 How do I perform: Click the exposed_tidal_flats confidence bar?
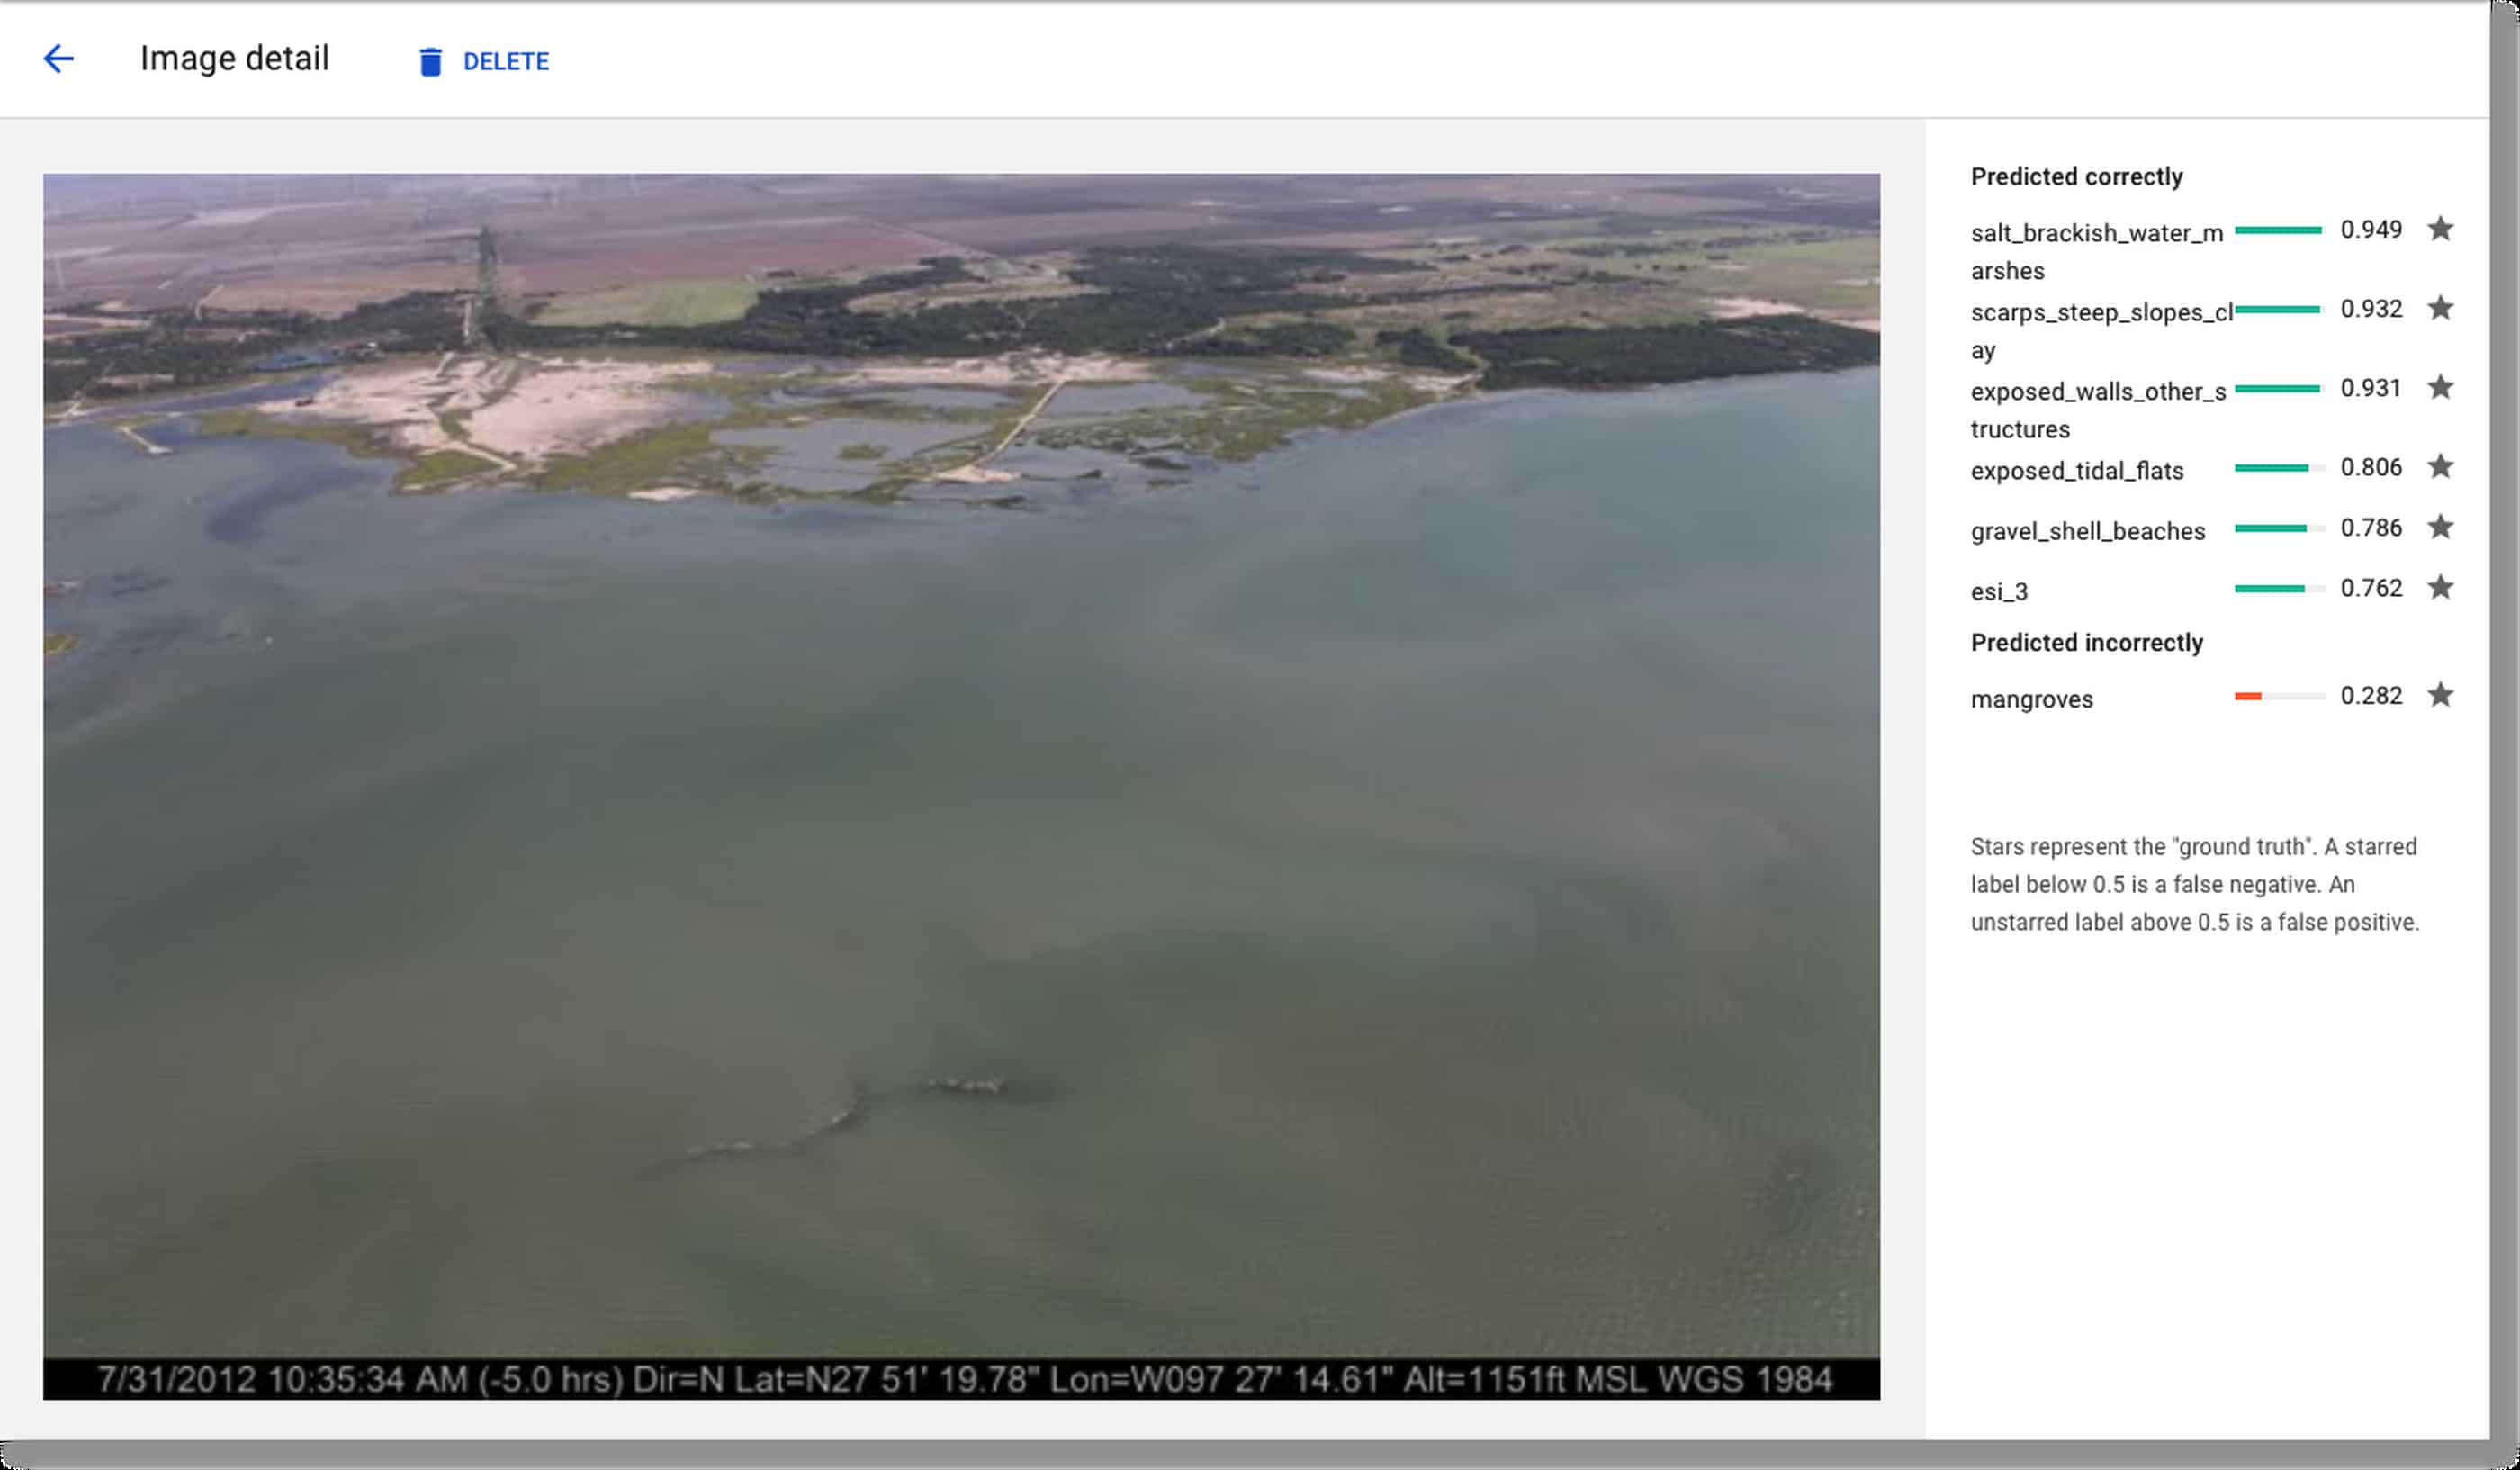click(2279, 467)
